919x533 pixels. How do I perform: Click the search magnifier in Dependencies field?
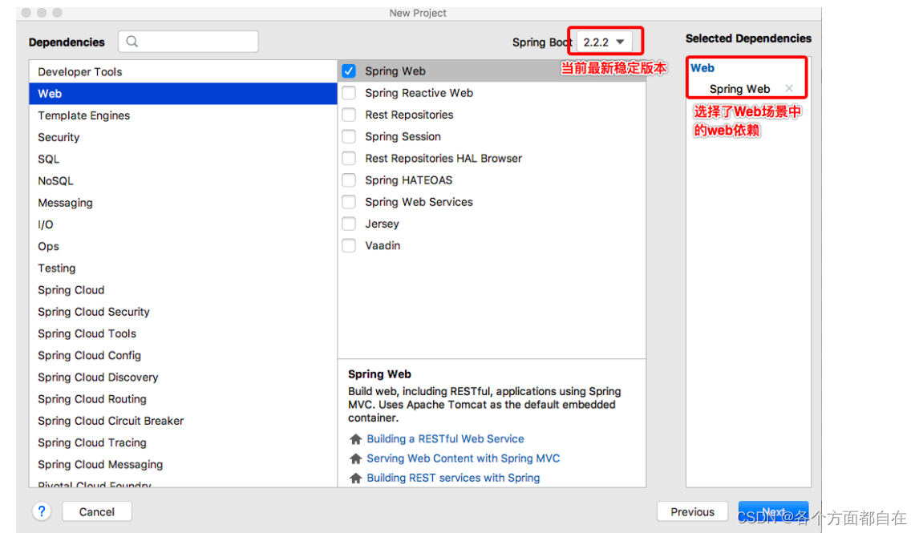[130, 41]
